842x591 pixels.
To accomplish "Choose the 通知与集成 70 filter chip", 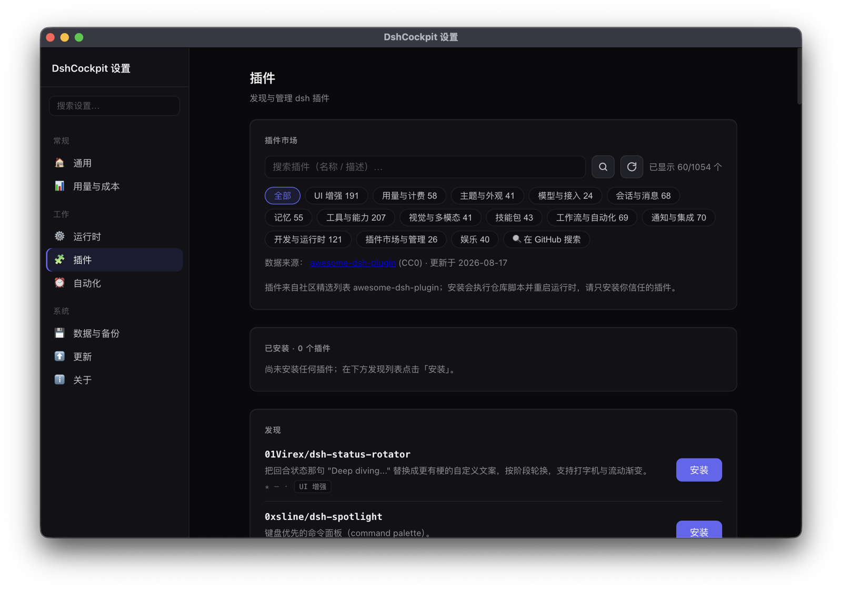I will (x=679, y=217).
